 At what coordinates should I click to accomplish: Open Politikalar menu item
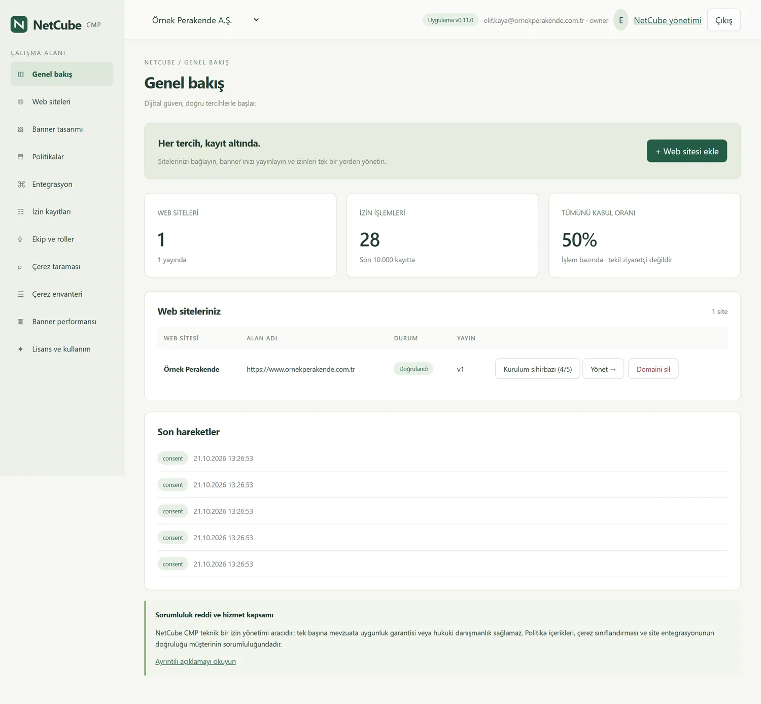(x=62, y=157)
